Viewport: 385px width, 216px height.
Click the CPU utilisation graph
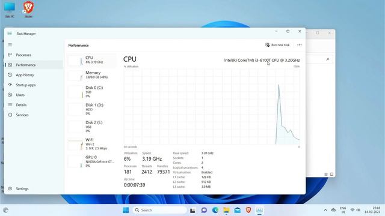coord(212,106)
